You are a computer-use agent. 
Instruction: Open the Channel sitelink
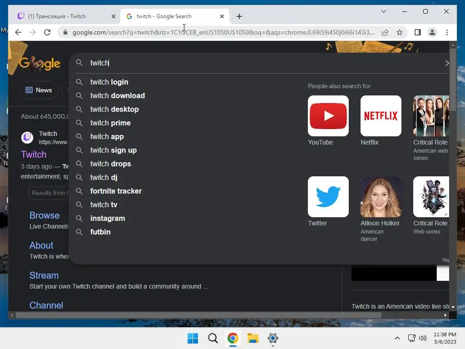[46, 305]
